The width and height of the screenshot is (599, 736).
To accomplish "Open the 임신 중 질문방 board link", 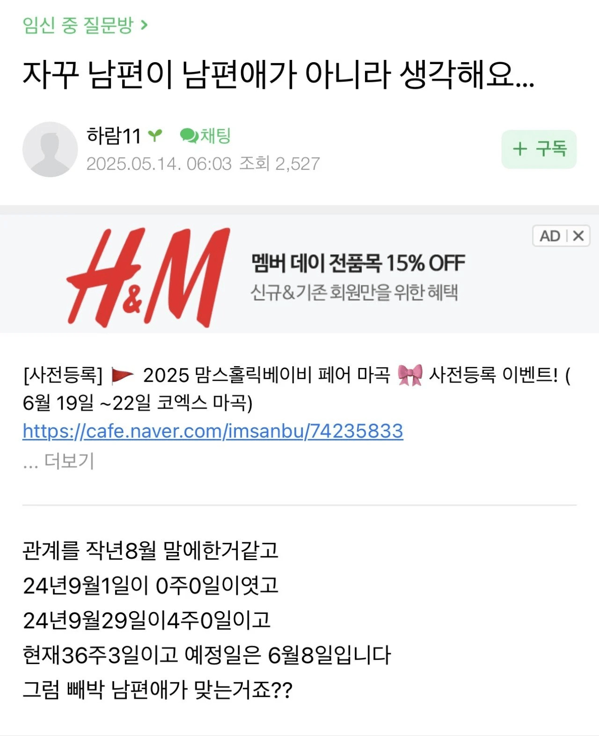I will point(78,25).
